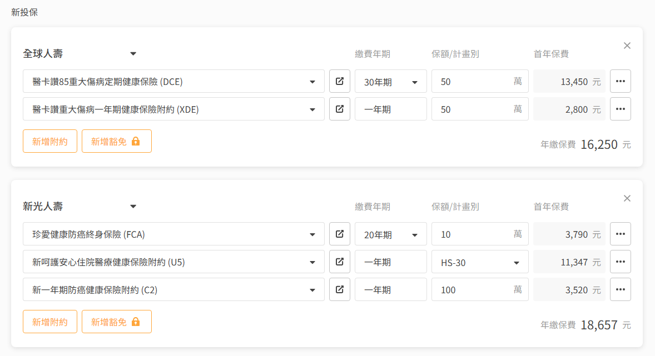Open more options for the U5 row
The width and height of the screenshot is (655, 356).
(x=621, y=262)
